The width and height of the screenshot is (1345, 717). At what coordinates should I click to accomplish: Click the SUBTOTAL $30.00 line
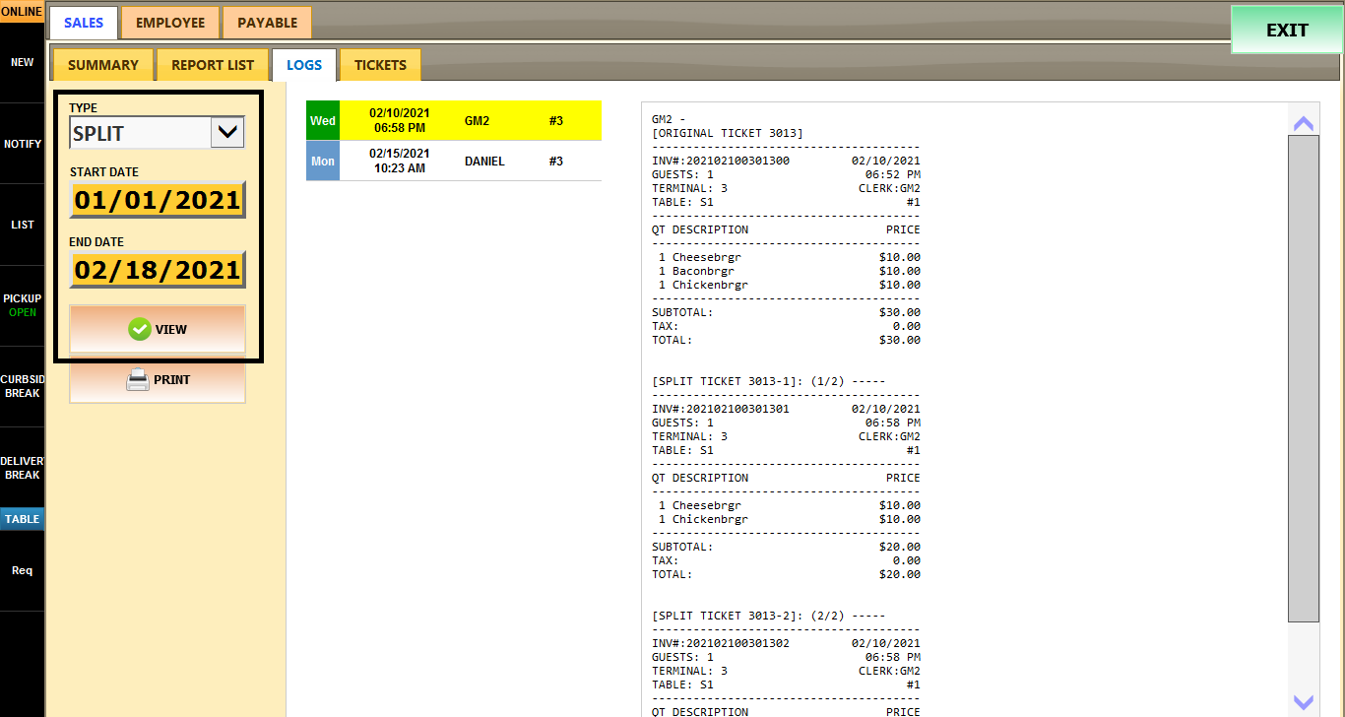tap(786, 312)
